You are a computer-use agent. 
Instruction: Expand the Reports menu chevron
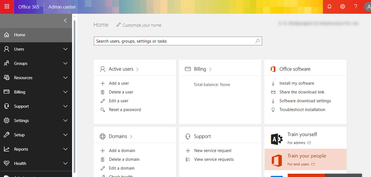pos(65,149)
